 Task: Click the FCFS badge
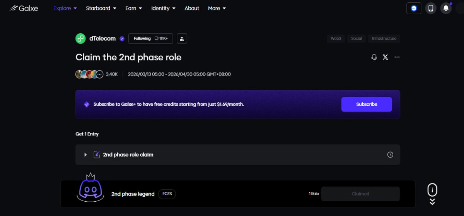coord(167,194)
